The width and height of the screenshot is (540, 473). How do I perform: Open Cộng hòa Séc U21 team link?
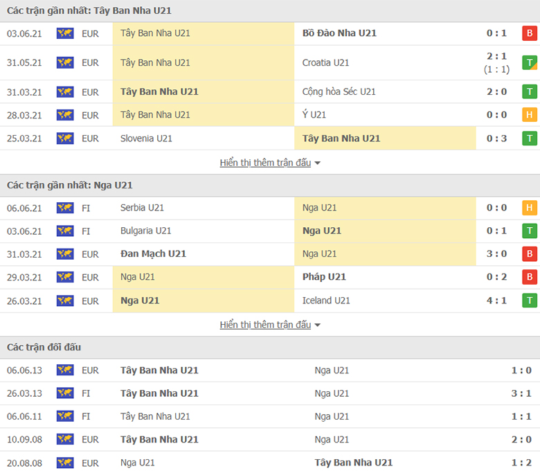pos(339,91)
